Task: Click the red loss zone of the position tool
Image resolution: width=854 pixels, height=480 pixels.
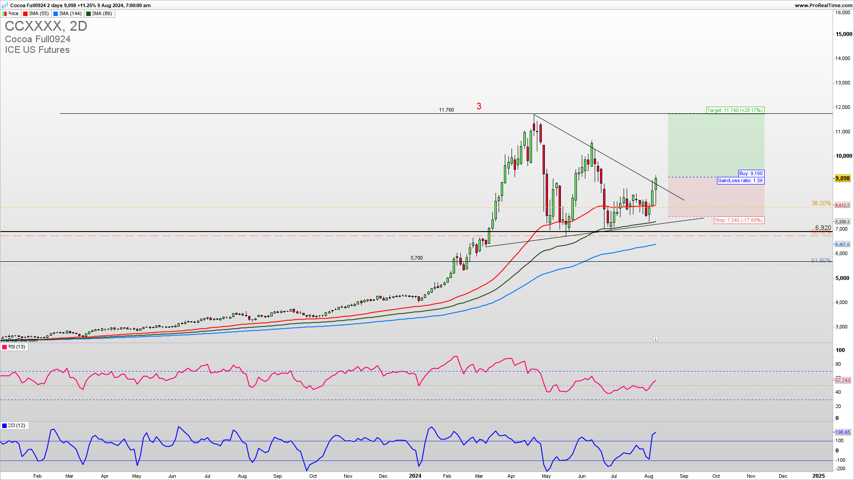Action: pos(716,197)
